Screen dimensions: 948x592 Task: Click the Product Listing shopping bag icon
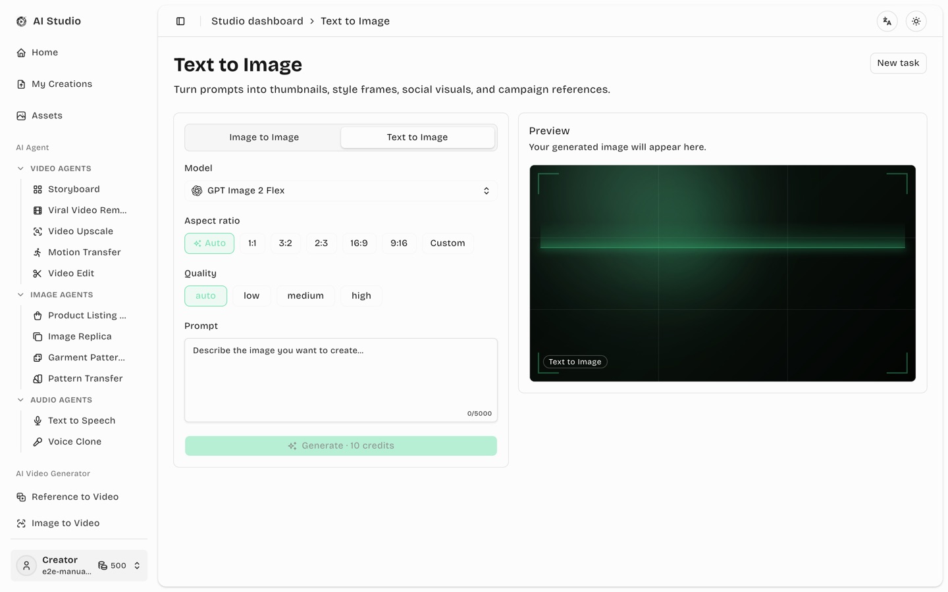38,316
